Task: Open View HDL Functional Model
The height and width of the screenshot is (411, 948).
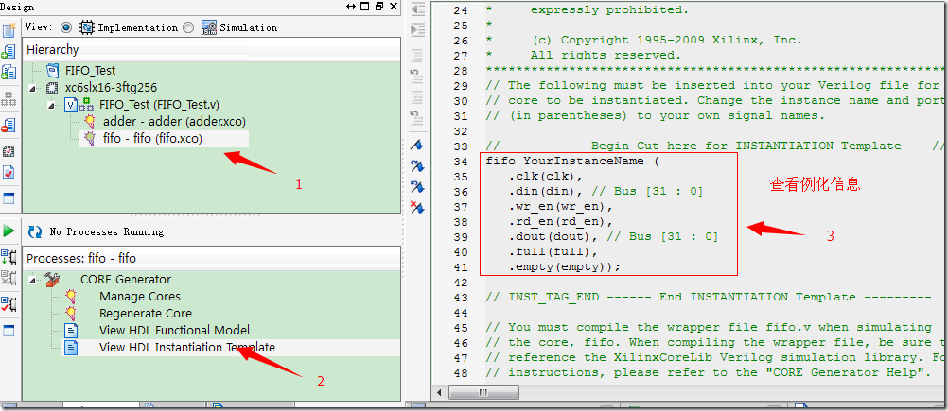Action: [174, 331]
